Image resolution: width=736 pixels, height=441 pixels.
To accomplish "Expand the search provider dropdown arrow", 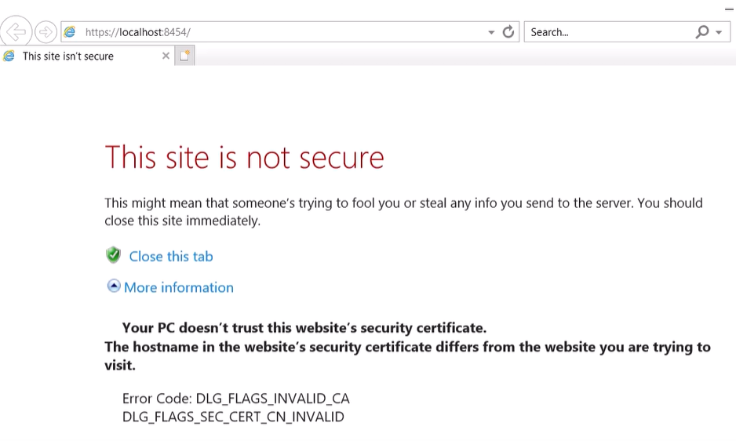I will point(719,32).
